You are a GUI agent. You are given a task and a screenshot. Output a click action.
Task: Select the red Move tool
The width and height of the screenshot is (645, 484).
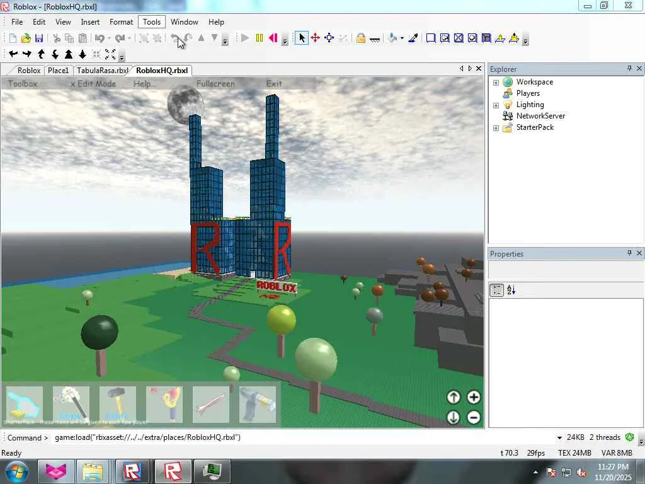[x=316, y=38]
